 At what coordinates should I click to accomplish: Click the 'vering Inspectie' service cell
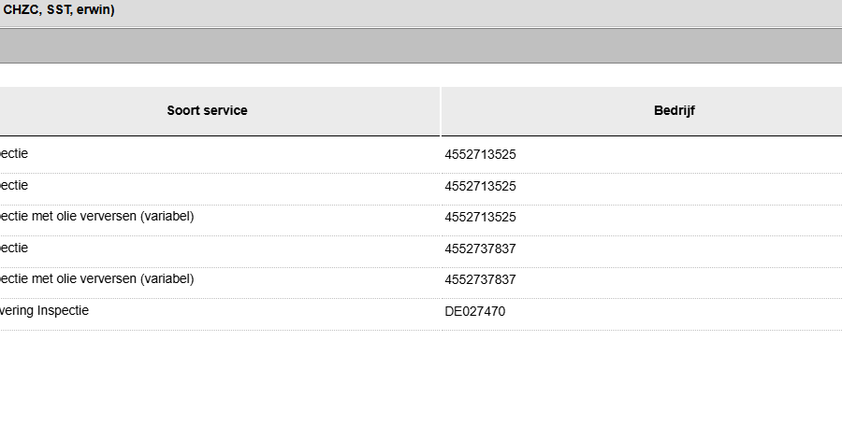click(x=45, y=310)
